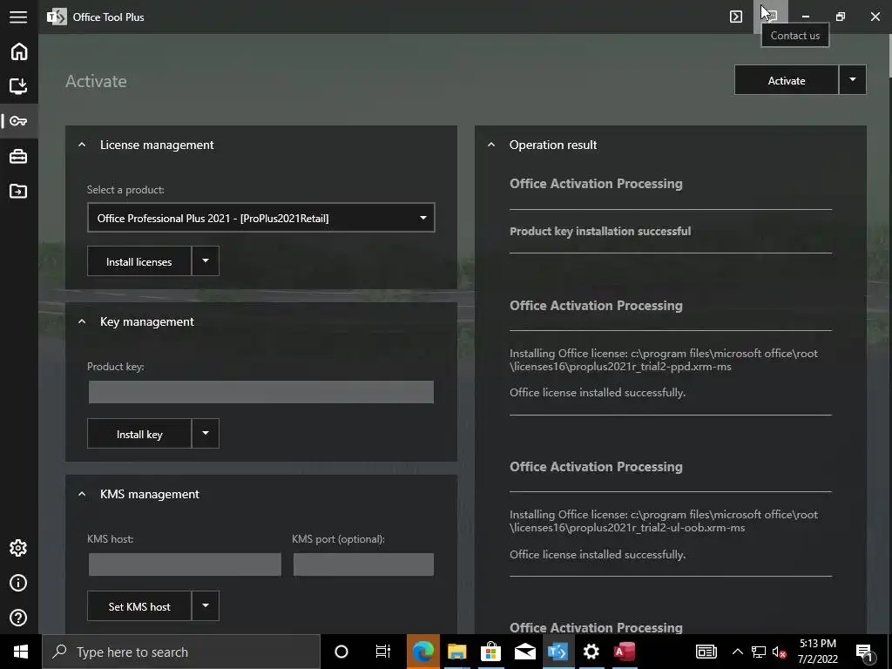Launch Microsoft Edge from taskbar
The height and width of the screenshot is (669, 892).
coord(422,652)
